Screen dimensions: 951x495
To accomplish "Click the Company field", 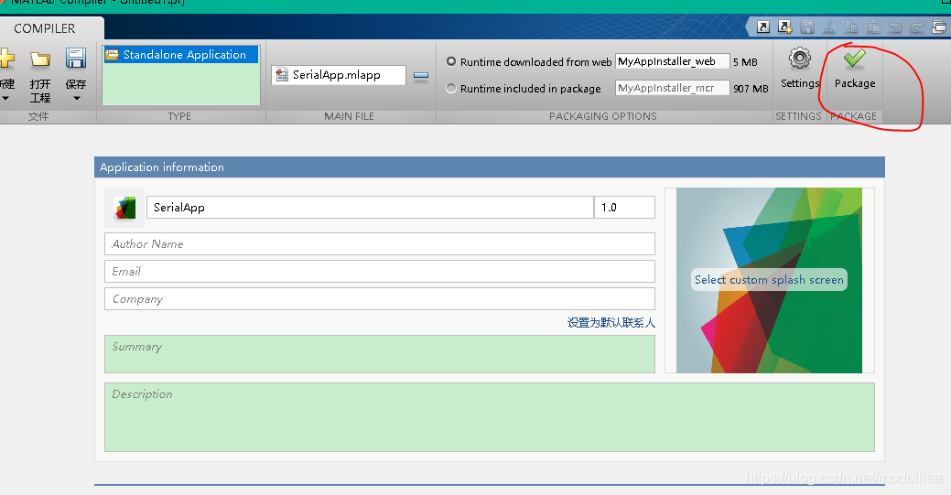I will click(x=380, y=299).
